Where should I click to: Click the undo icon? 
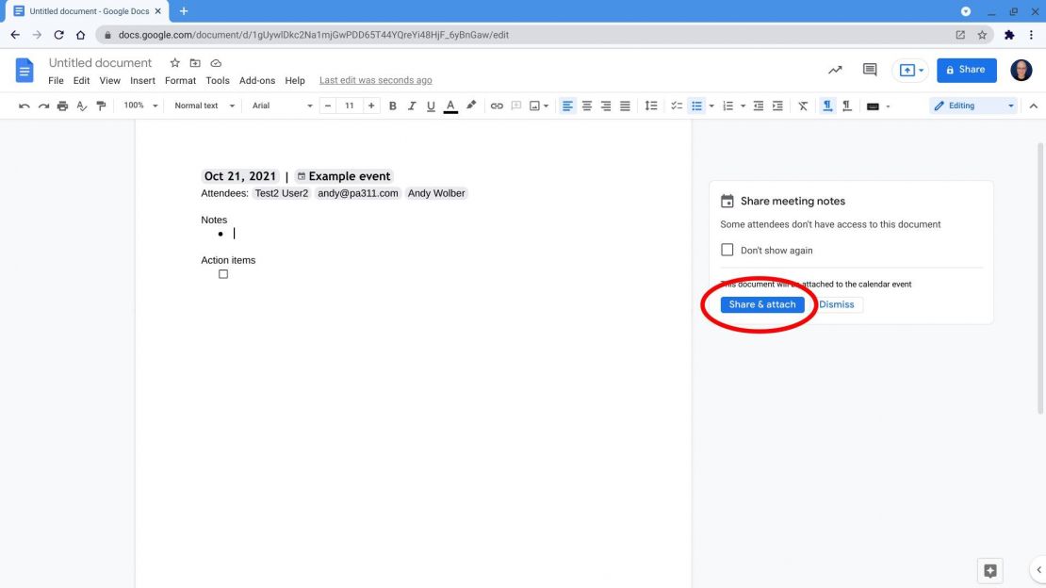tap(24, 106)
